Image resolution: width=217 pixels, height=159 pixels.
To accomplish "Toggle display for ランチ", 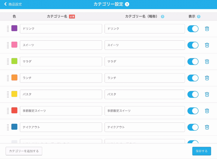I will coord(193,78).
